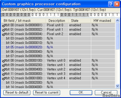
Task: Click the Vertex unit 4 description cell
Action: pyautogui.click(x=57, y=78)
